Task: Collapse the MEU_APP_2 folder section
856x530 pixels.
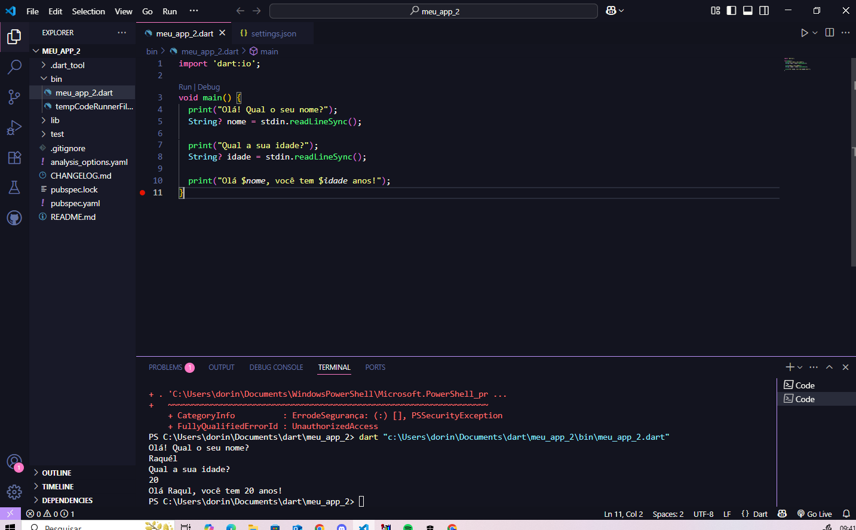Action: [x=82, y=51]
